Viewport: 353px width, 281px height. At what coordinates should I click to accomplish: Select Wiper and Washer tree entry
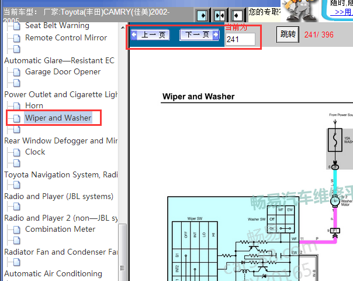point(58,118)
